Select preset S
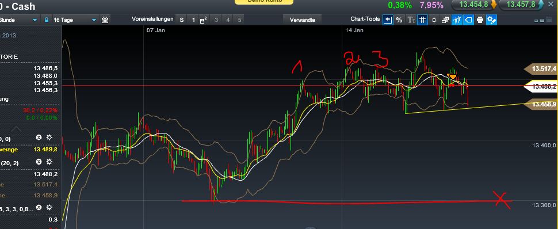558x229 pixels. 181,20
